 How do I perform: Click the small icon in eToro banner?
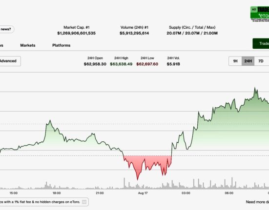tap(84, 202)
